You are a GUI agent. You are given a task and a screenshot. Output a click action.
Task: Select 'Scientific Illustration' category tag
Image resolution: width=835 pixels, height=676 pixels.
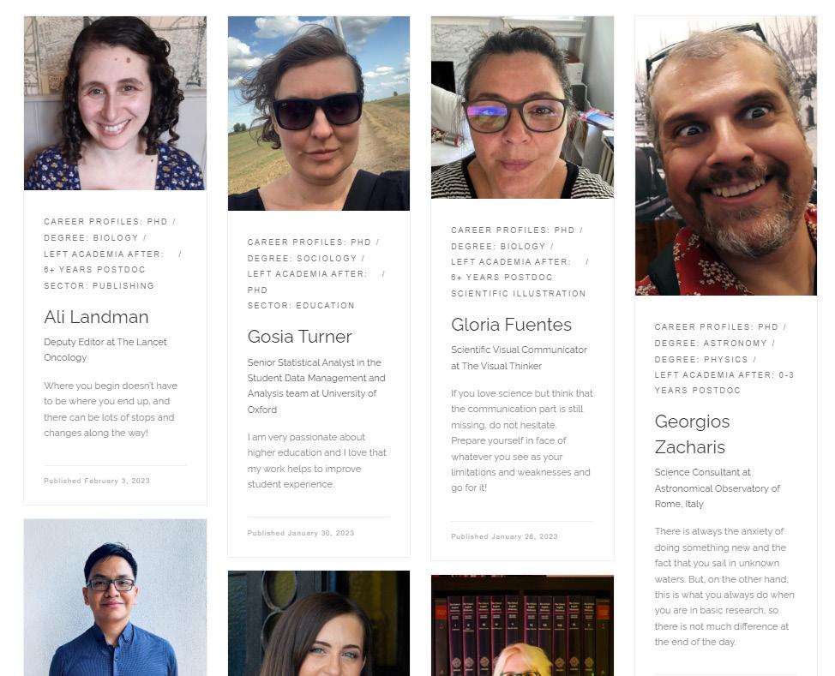(x=518, y=293)
